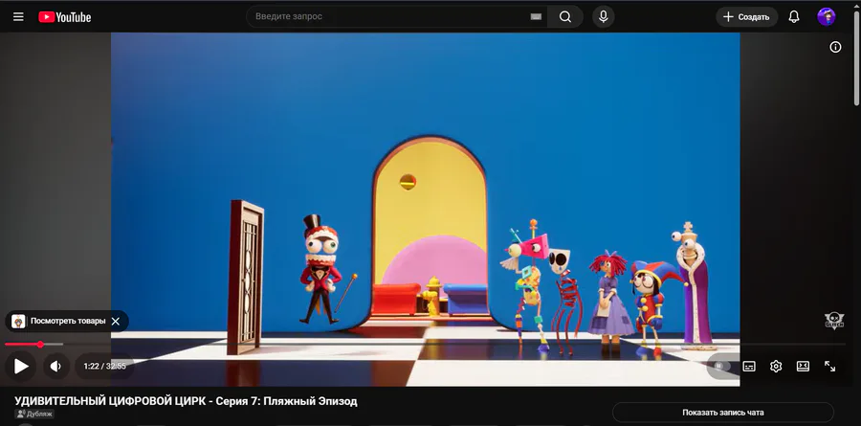Switch to theater mode
The width and height of the screenshot is (861, 426).
804,366
